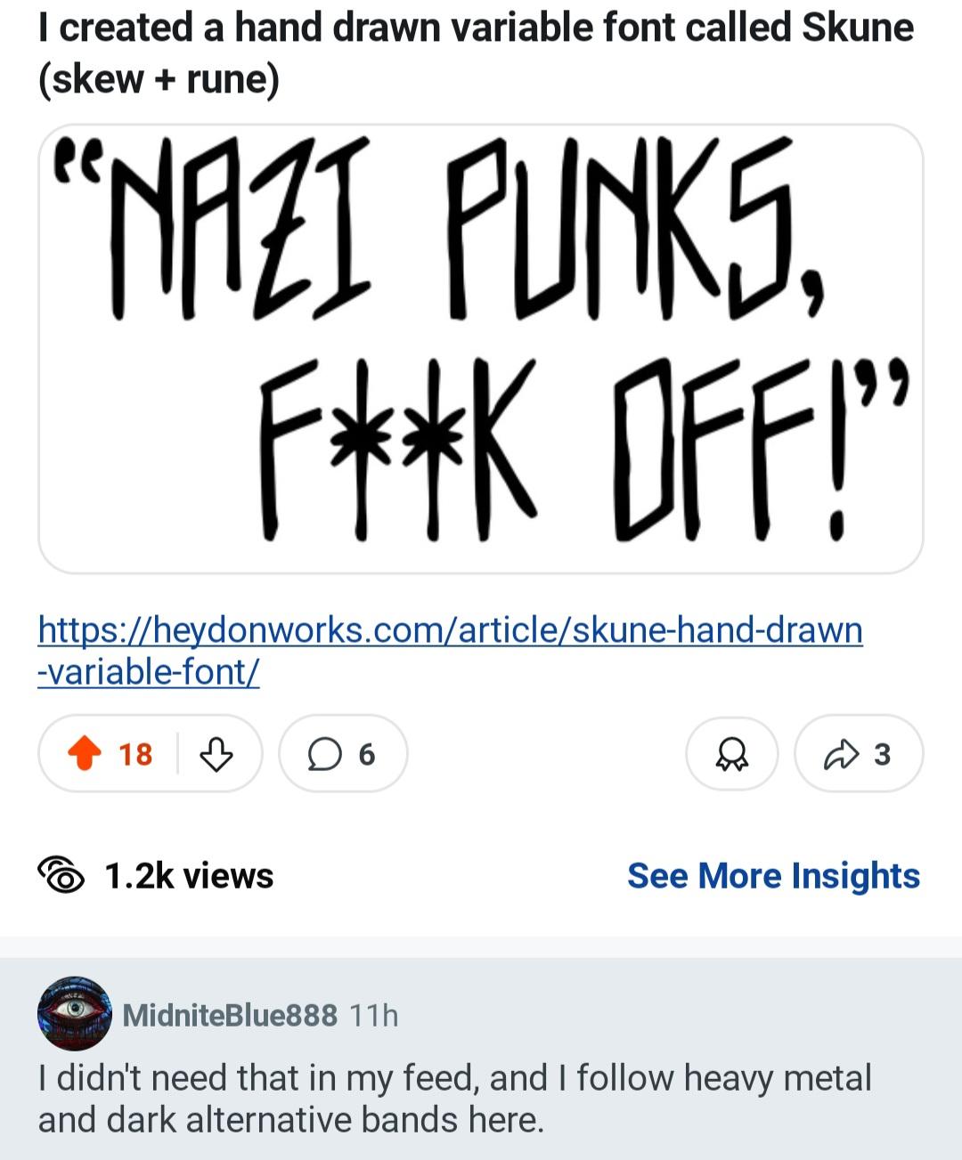Viewport: 962px width, 1160px height.
Task: Open MidniteBlue888's eye avatar
Action: 75,1013
